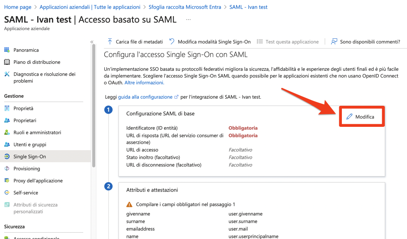Click the Obbligatoria value next to URL di risposta
Image resolution: width=407 pixels, height=239 pixels.
click(243, 135)
